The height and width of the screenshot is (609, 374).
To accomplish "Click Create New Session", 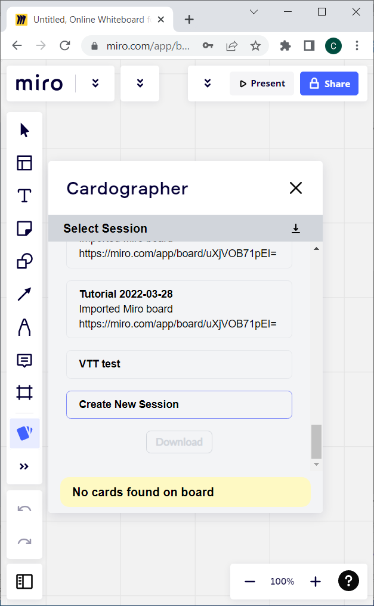I will pos(179,404).
